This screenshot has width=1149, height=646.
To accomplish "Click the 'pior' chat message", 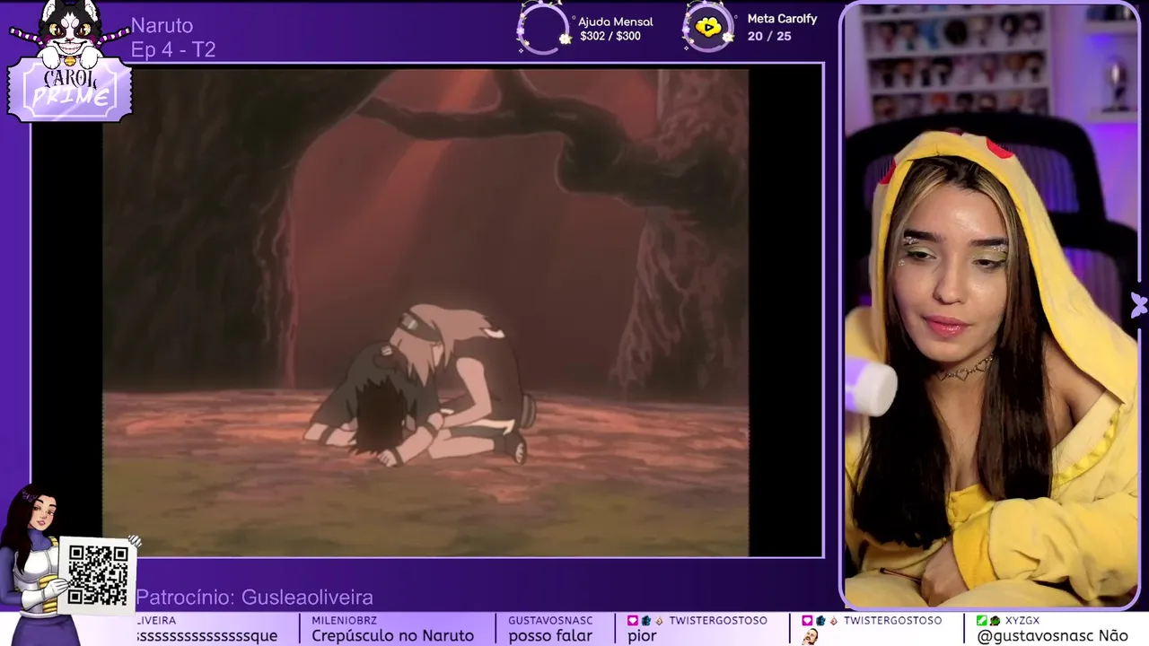I will tap(642, 636).
